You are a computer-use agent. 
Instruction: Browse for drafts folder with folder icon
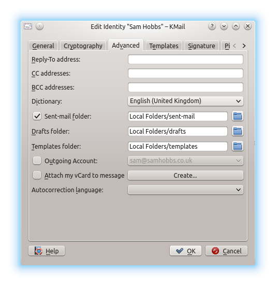click(238, 131)
